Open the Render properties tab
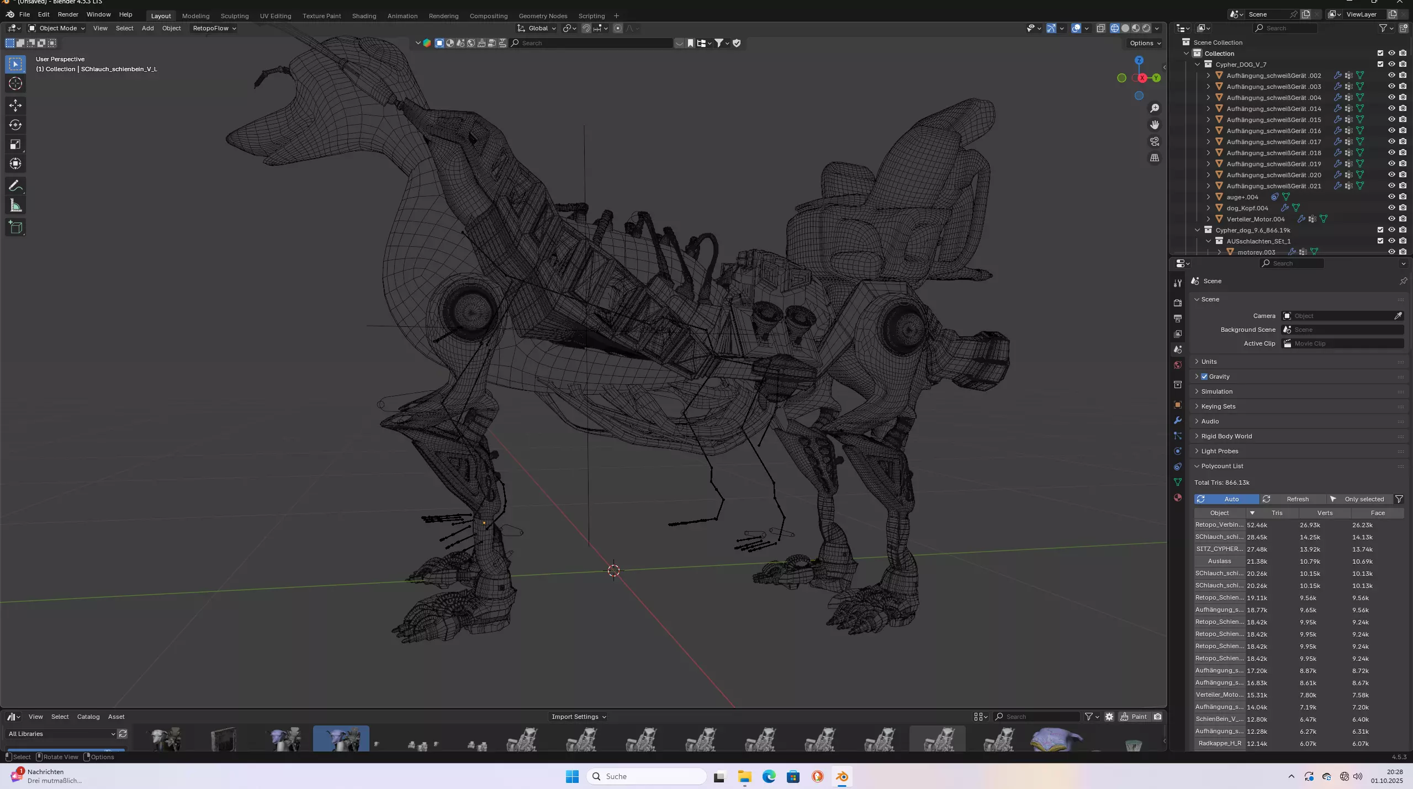The height and width of the screenshot is (789, 1413). (x=1178, y=303)
